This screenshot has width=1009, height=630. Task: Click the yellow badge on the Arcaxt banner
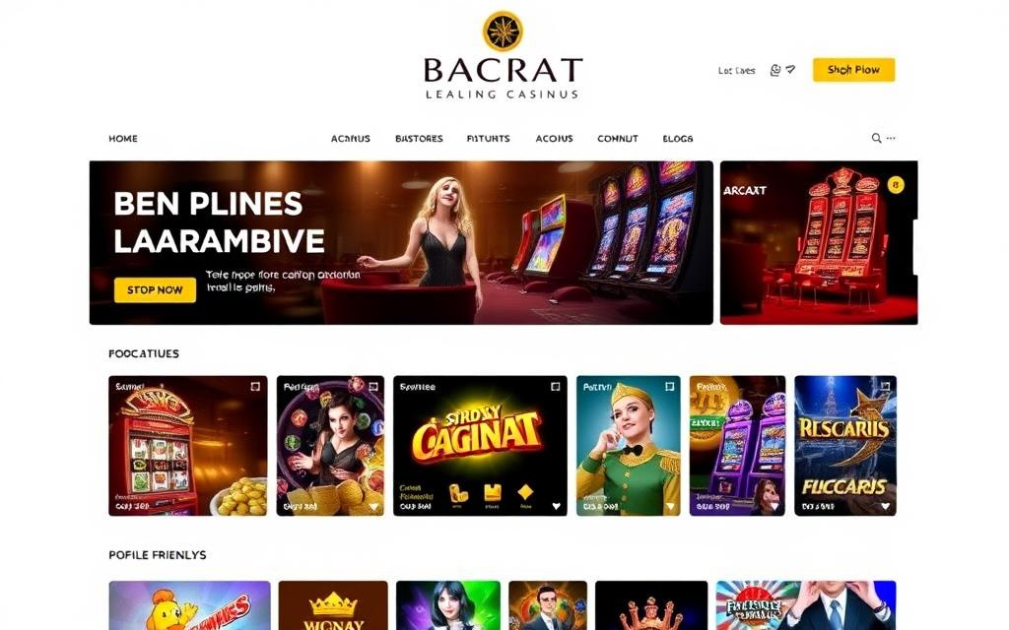[895, 185]
